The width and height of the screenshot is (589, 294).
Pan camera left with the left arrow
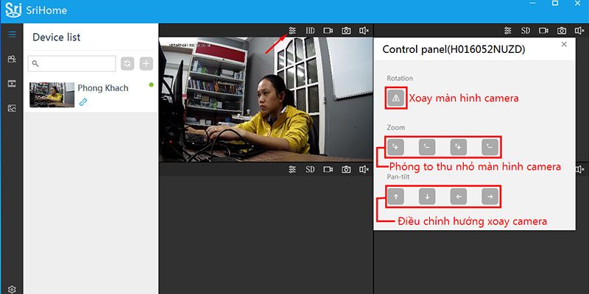(x=459, y=196)
